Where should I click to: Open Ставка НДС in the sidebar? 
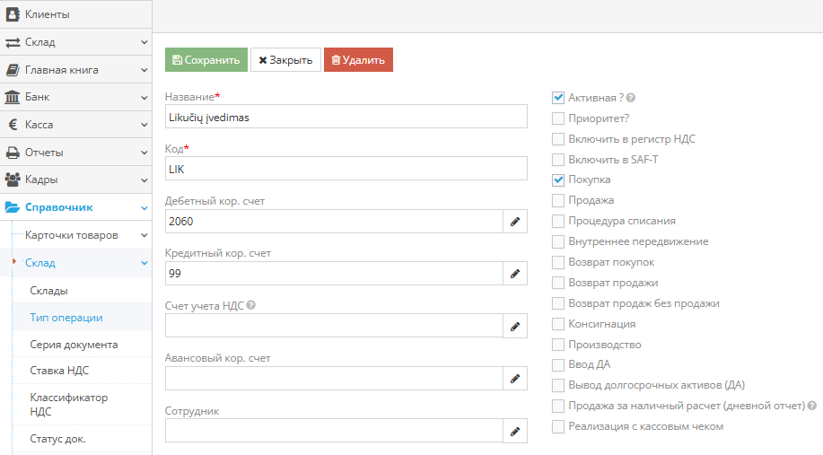[59, 371]
